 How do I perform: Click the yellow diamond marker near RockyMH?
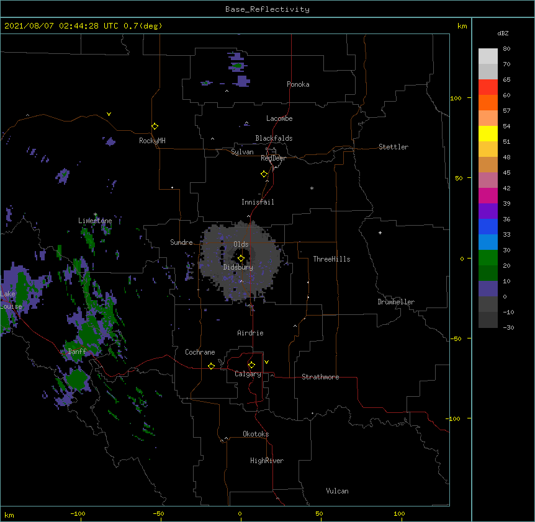coord(155,126)
